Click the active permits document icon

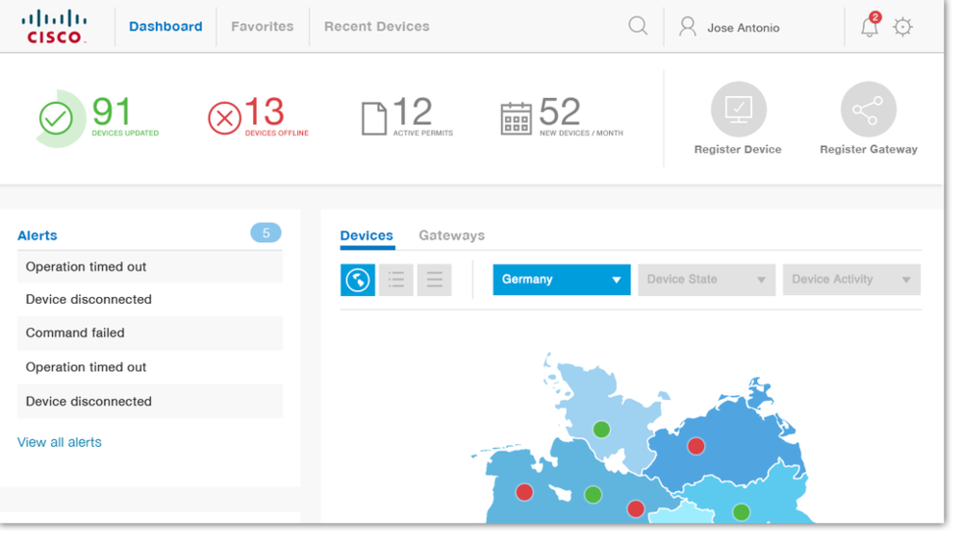pos(373,118)
